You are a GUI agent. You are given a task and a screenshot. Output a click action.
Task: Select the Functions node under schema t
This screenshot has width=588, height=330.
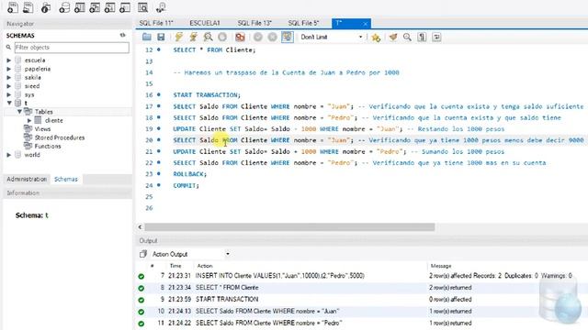47,147
